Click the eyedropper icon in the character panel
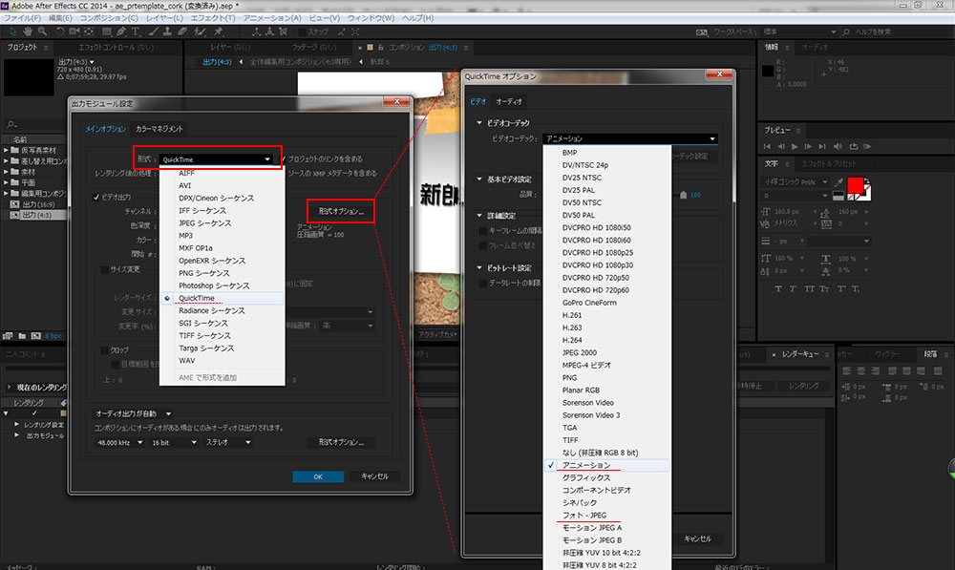The height and width of the screenshot is (570, 955). 838,183
